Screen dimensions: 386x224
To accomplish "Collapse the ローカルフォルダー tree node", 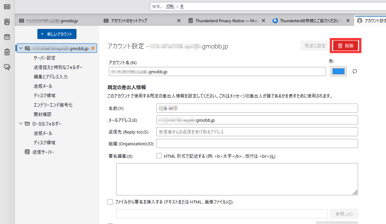I will [21, 124].
